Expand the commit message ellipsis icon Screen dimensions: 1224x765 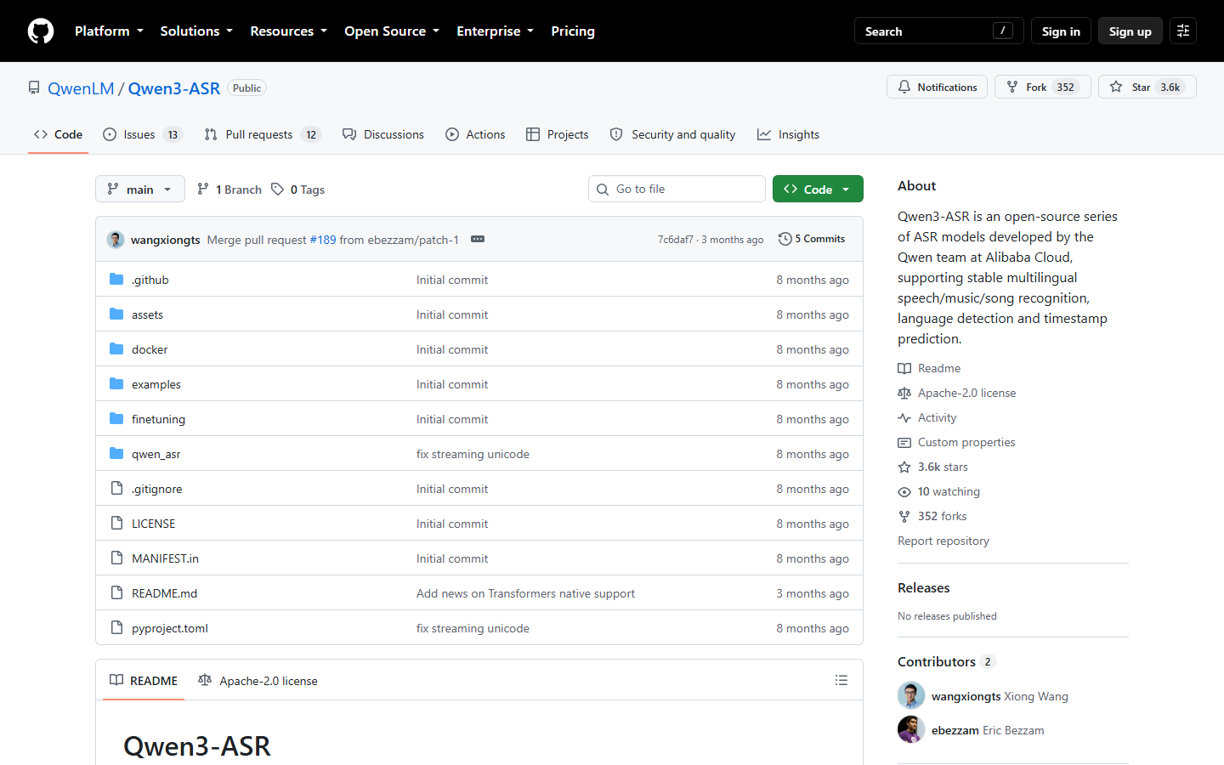pos(478,239)
